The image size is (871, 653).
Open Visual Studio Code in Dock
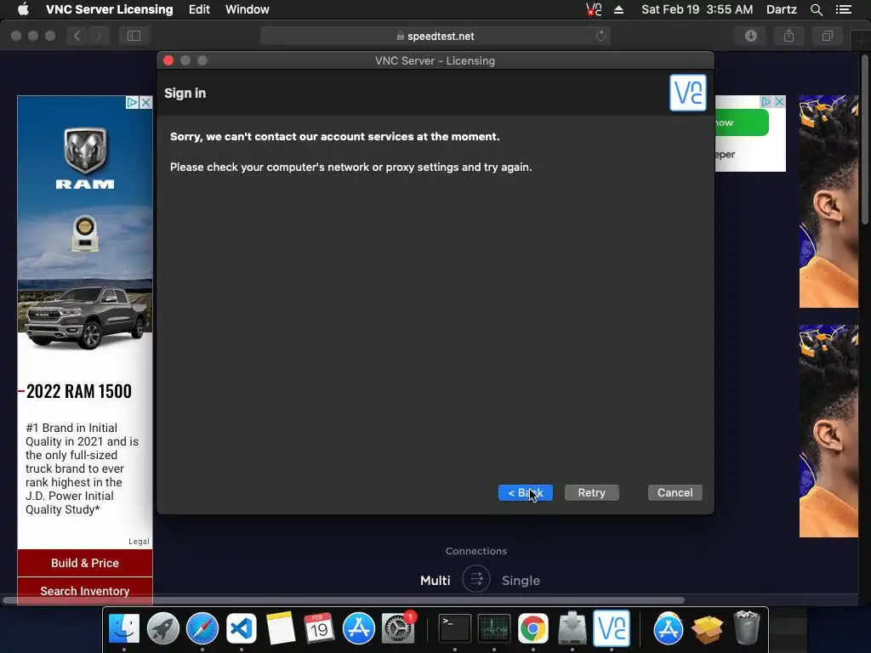241,628
